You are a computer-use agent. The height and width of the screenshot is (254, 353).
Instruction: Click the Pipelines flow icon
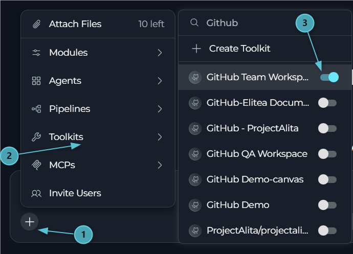(36, 109)
